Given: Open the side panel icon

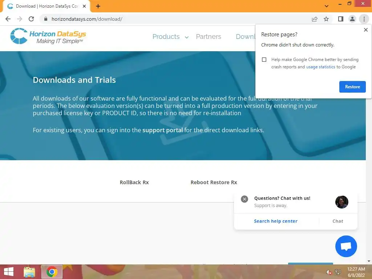Looking at the screenshot, I should (x=341, y=19).
